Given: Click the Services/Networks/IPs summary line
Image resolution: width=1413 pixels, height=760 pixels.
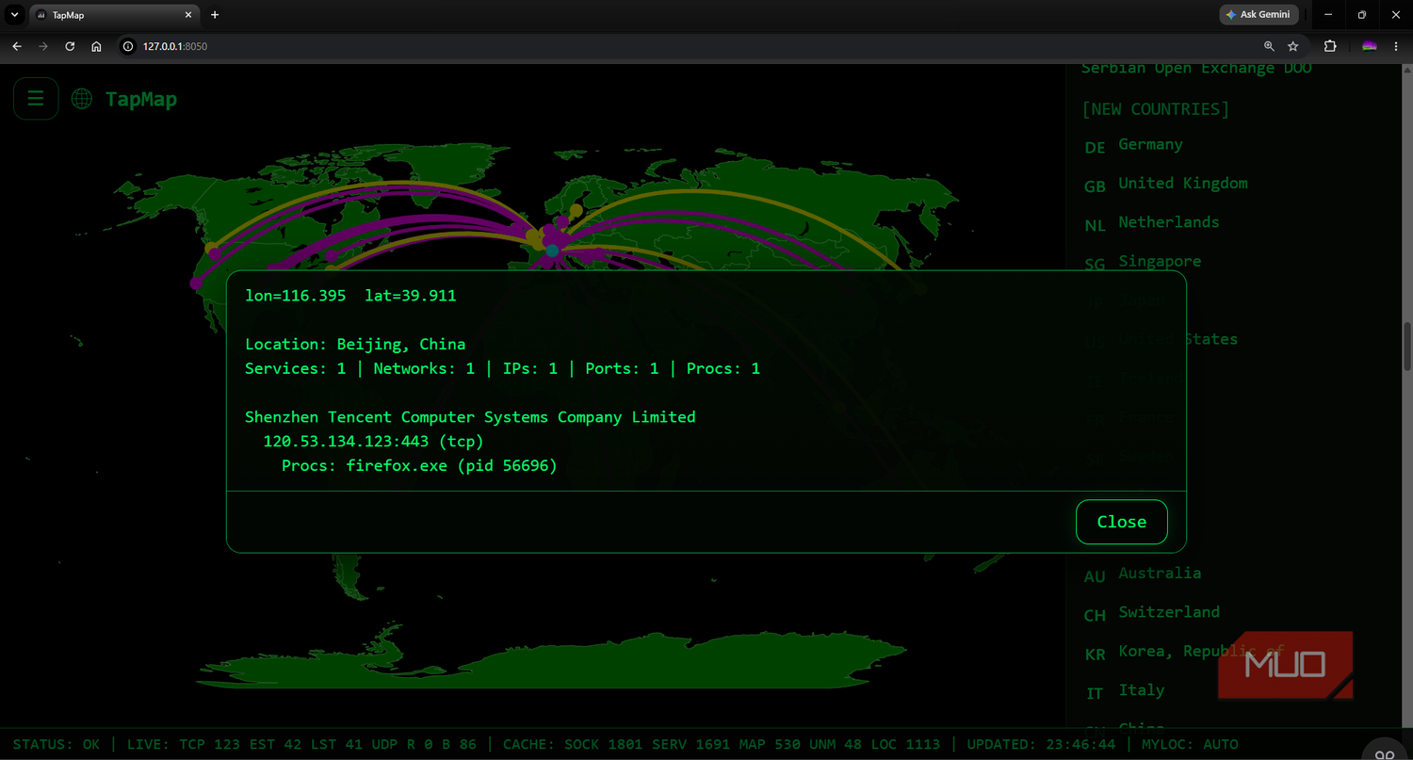Looking at the screenshot, I should [x=502, y=369].
